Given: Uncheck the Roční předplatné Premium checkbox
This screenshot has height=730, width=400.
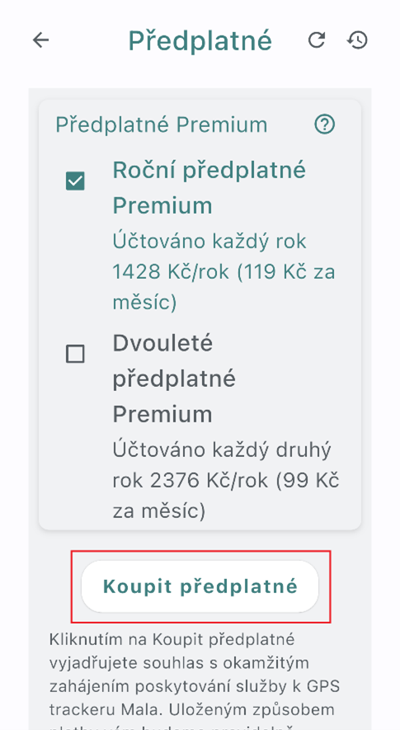Looking at the screenshot, I should [x=75, y=181].
